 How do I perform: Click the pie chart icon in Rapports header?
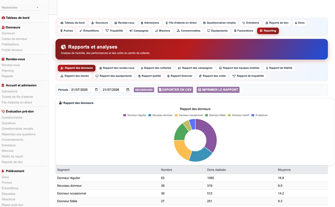pos(63,47)
